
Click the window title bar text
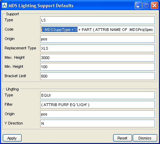click(x=41, y=6)
